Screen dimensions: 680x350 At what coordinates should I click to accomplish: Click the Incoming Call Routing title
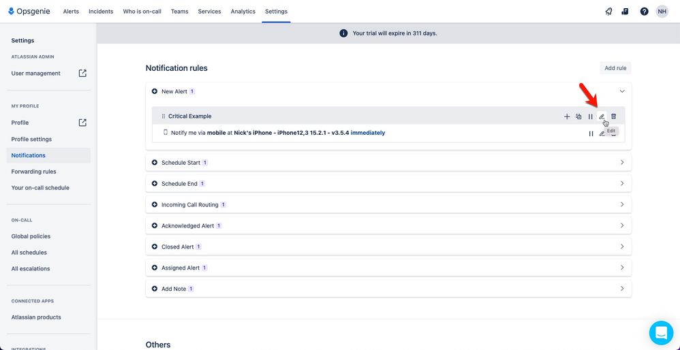point(190,204)
